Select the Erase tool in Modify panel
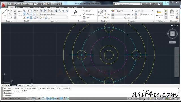Image resolution: width=181 pixels, height=102 pixels. 24,18
